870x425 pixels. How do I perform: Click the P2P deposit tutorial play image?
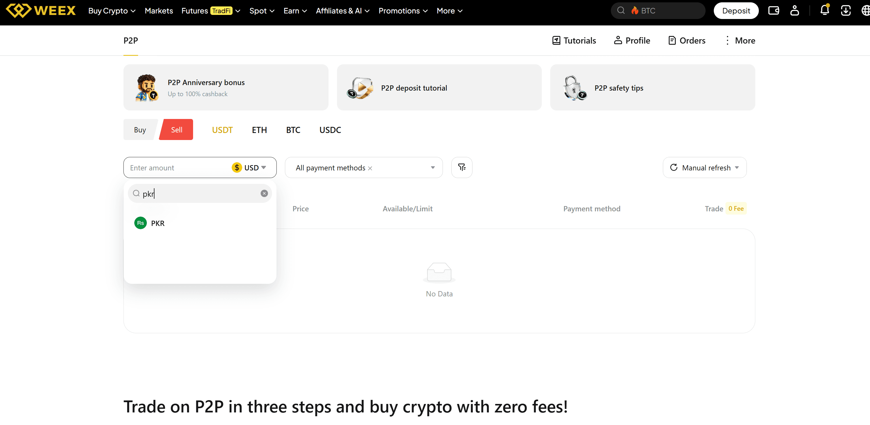(360, 88)
